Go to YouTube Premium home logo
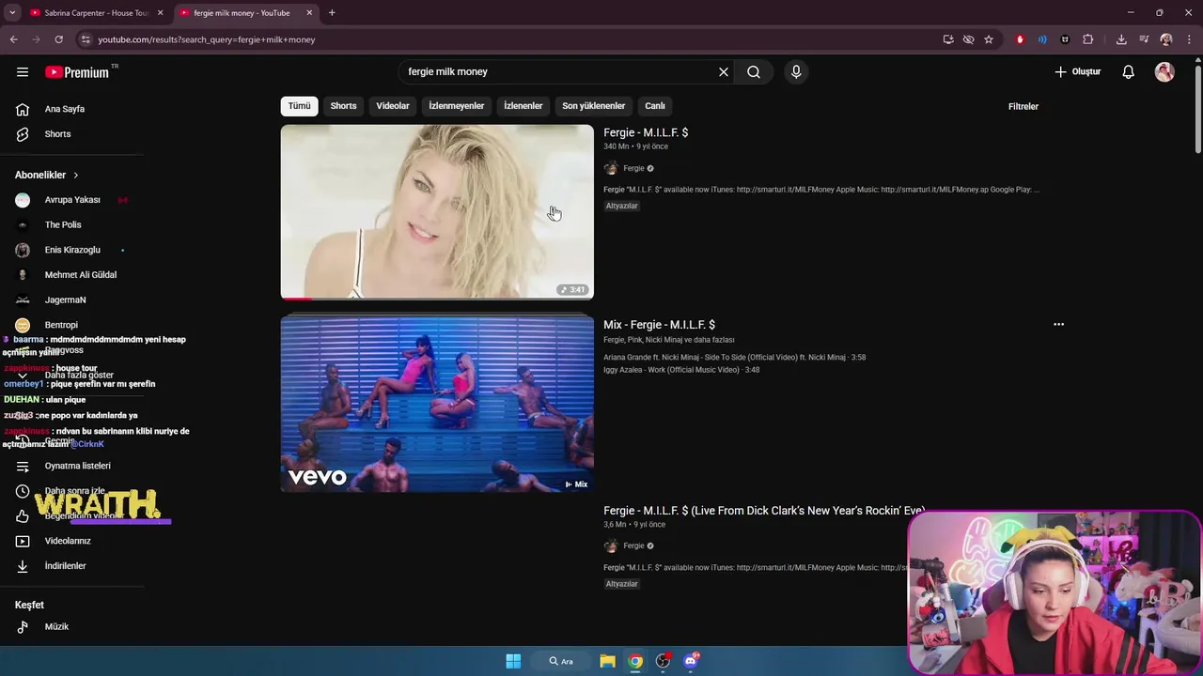Image resolution: width=1203 pixels, height=676 pixels. [77, 72]
